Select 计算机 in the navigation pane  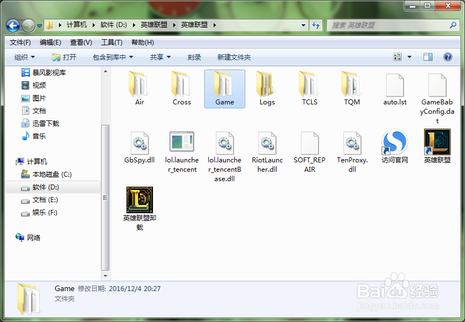pos(31,162)
